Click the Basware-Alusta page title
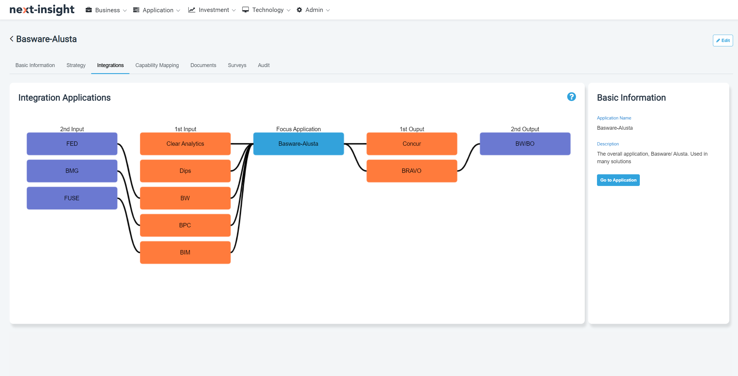738x376 pixels. [x=46, y=39]
